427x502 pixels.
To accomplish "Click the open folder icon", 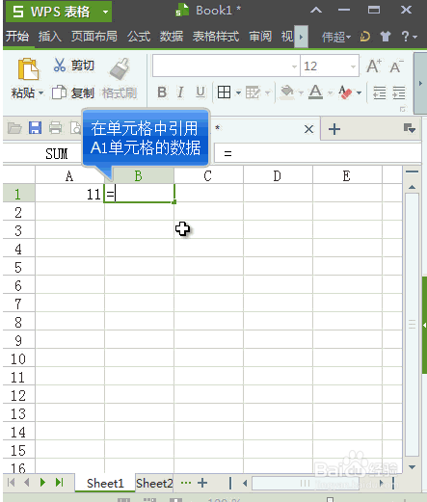I will [x=14, y=128].
